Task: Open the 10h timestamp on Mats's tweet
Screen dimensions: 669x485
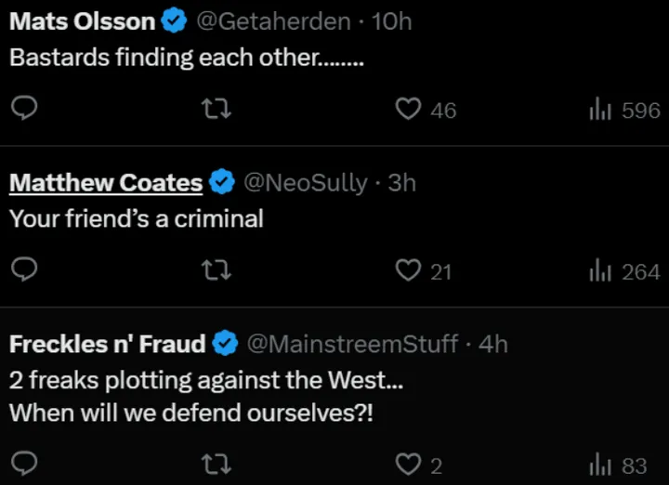Action: [391, 21]
